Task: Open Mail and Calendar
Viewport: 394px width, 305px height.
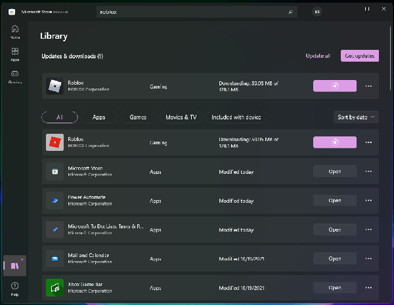Action: coord(335,258)
